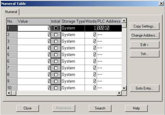The width and height of the screenshot is (165, 115).
Task: Click the Set... button
Action: point(145,54)
